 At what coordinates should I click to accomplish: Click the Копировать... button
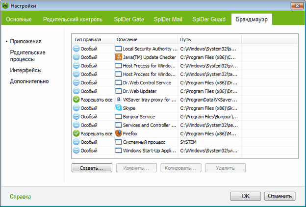[x=181, y=168]
